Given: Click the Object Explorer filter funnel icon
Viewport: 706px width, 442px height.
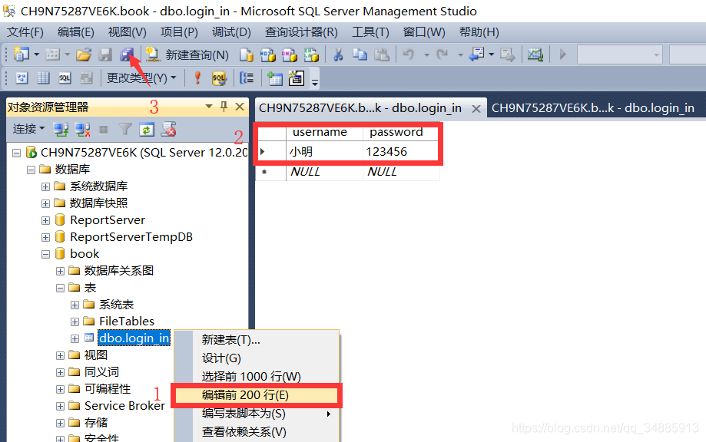Looking at the screenshot, I should coord(124,130).
